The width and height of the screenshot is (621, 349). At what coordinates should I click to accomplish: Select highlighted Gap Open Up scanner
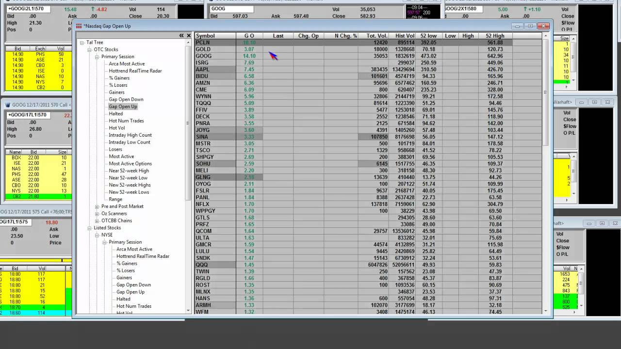click(123, 107)
